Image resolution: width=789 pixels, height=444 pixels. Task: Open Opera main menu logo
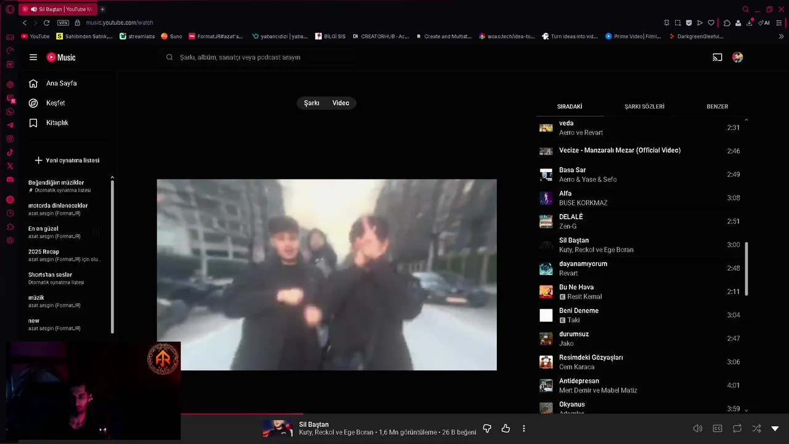point(10,9)
